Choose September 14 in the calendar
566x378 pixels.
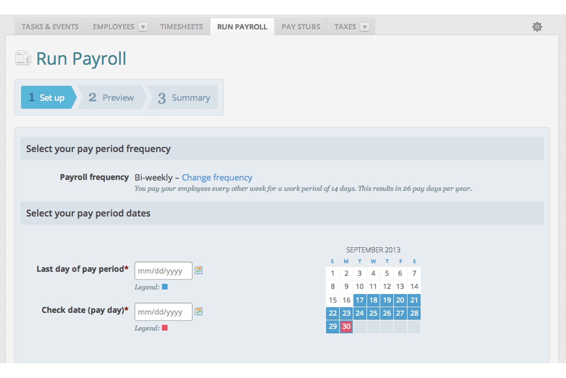[414, 286]
